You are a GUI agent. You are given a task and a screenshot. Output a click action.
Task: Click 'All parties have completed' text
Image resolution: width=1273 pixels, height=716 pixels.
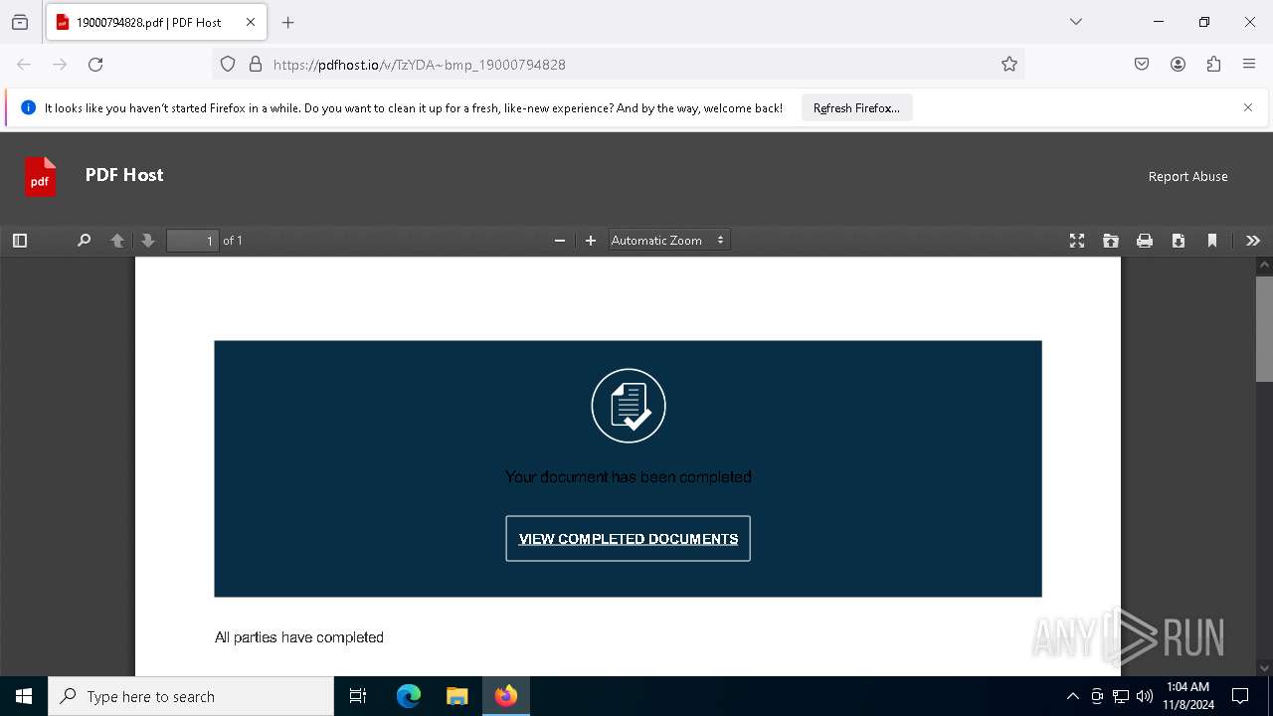[x=299, y=637]
